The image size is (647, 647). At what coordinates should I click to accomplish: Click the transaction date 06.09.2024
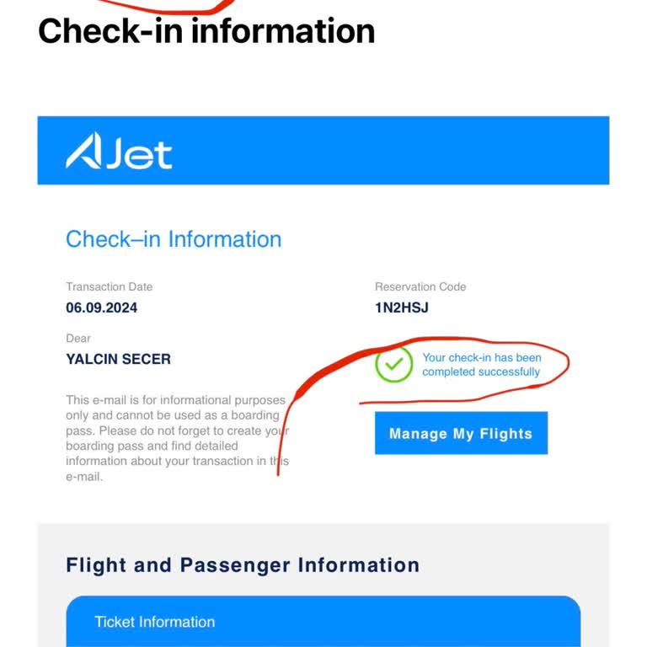pyautogui.click(x=102, y=308)
